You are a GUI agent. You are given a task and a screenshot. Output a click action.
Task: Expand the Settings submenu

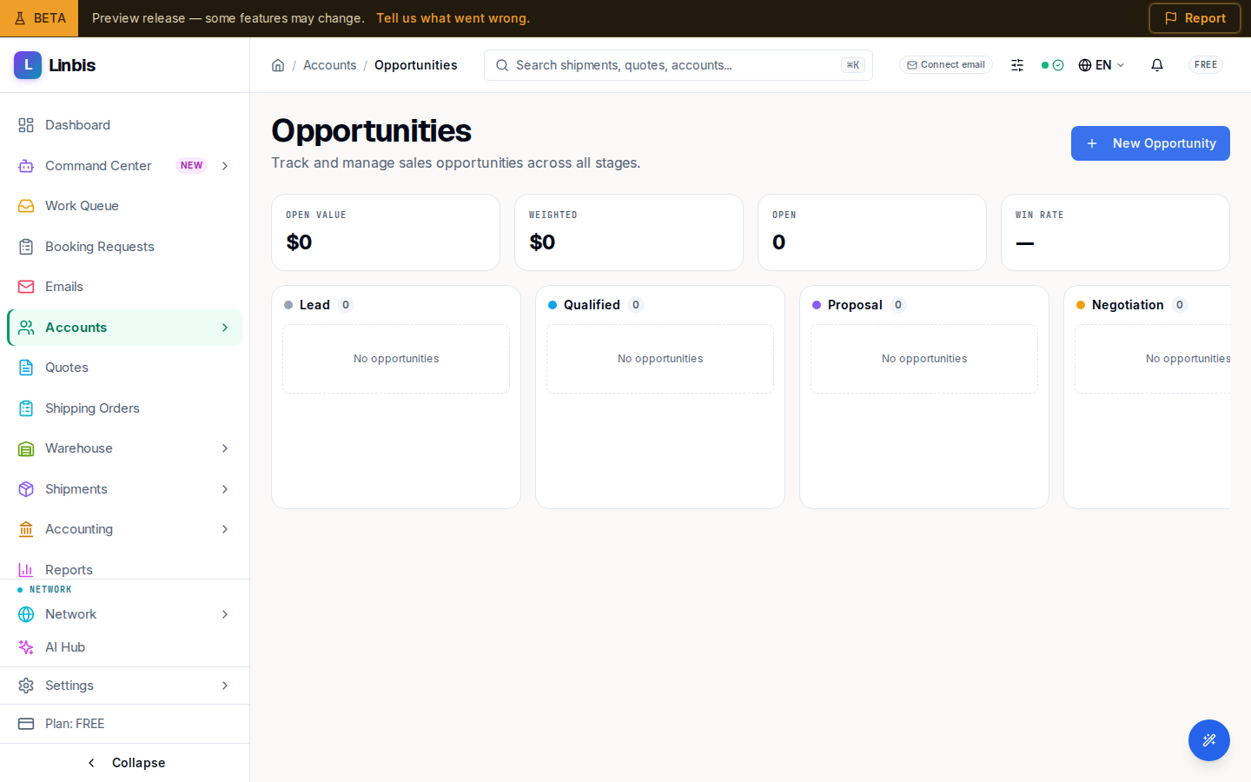[225, 686]
